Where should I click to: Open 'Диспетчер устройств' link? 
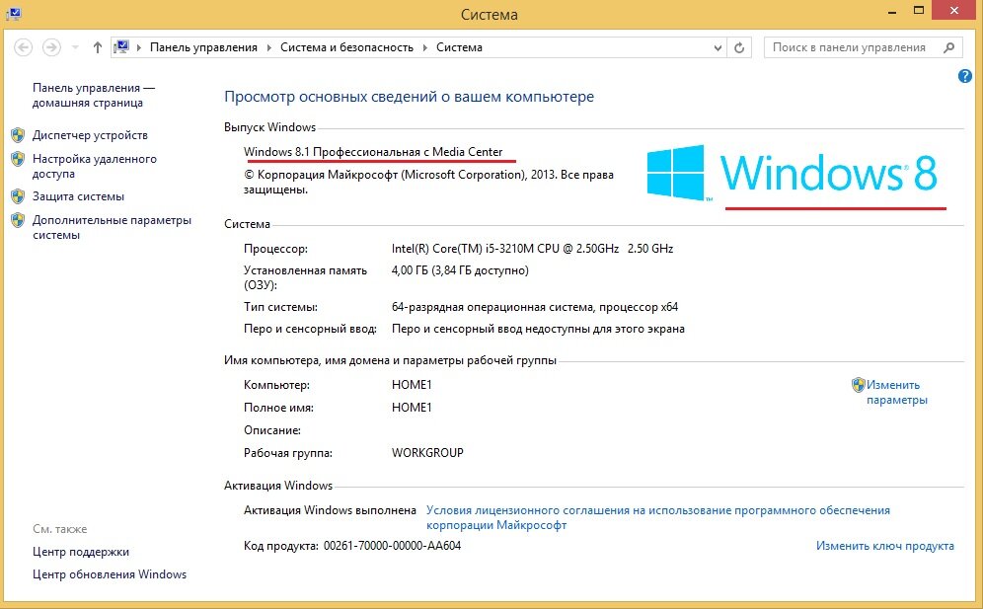(90, 135)
